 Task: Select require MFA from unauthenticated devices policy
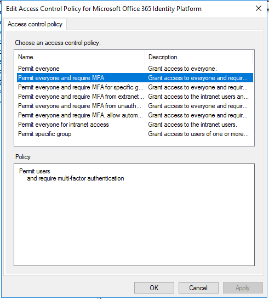click(135, 106)
